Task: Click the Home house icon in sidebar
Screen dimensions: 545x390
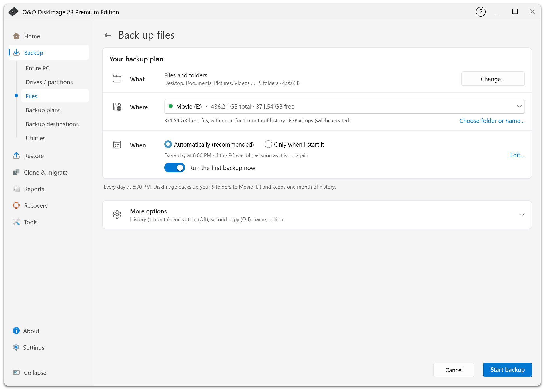Action: coord(16,36)
